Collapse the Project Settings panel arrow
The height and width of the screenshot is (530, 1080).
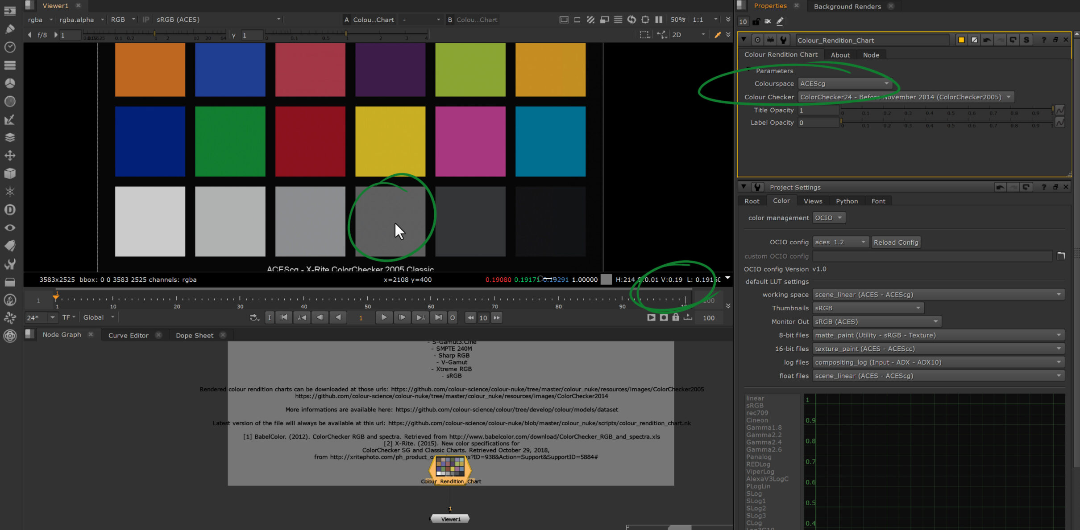[x=744, y=187]
